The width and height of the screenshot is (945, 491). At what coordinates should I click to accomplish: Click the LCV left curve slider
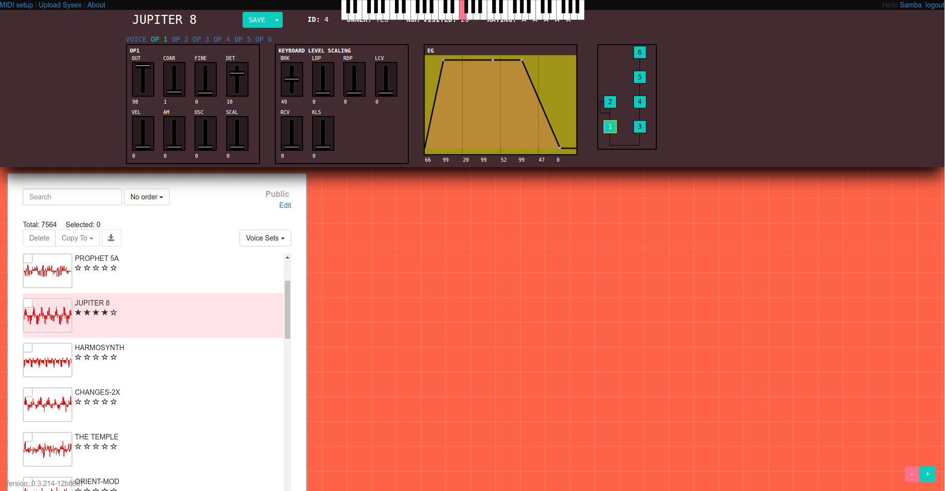[x=386, y=79]
